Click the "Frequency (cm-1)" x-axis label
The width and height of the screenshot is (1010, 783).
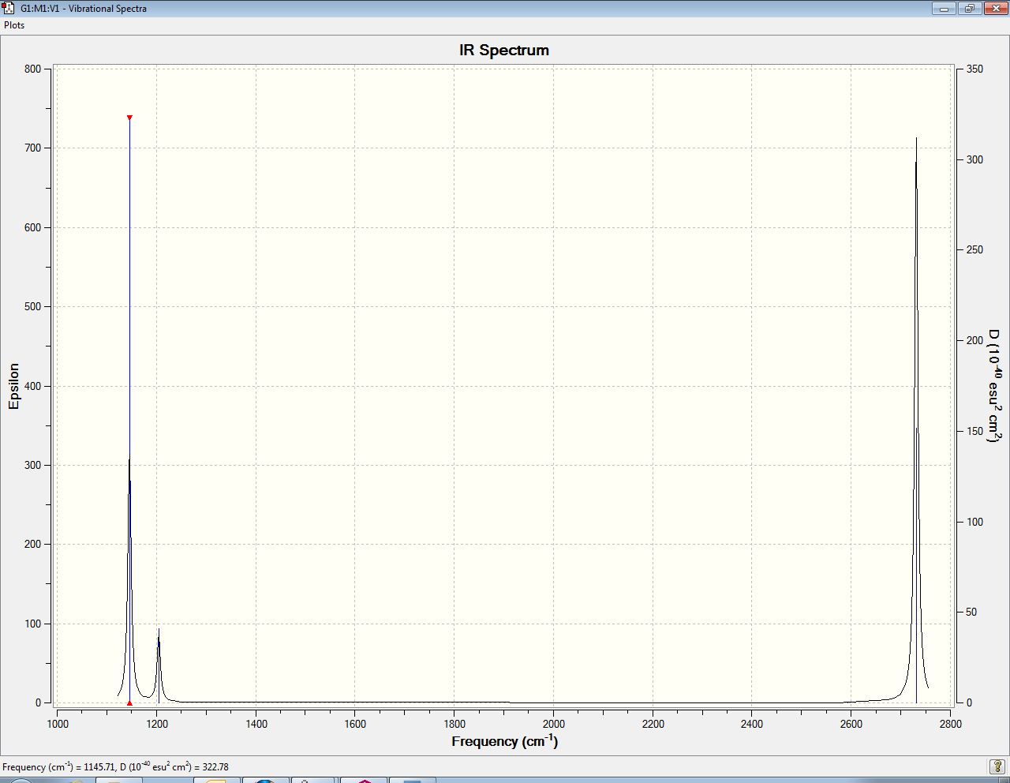505,741
